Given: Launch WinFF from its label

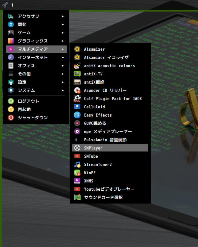Looking at the screenshot, I should pyautogui.click(x=90, y=173).
